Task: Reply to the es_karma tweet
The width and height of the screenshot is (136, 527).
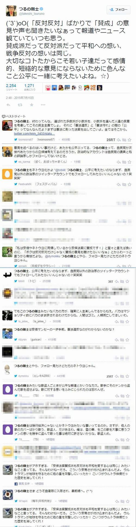Action: point(119,162)
